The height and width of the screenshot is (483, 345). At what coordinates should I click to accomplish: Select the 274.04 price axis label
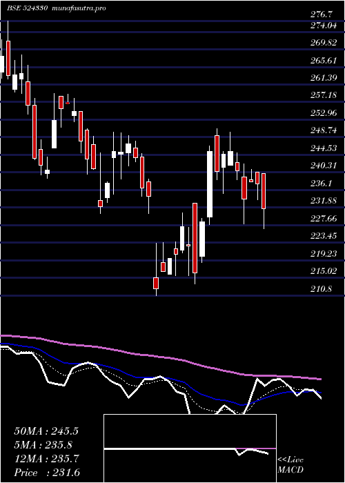point(323,26)
